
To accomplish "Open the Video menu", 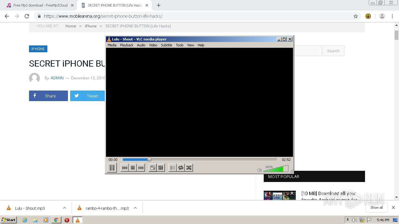I will (153, 45).
